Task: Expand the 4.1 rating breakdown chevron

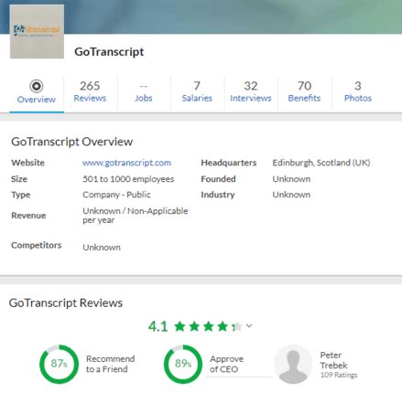Action: tap(249, 326)
